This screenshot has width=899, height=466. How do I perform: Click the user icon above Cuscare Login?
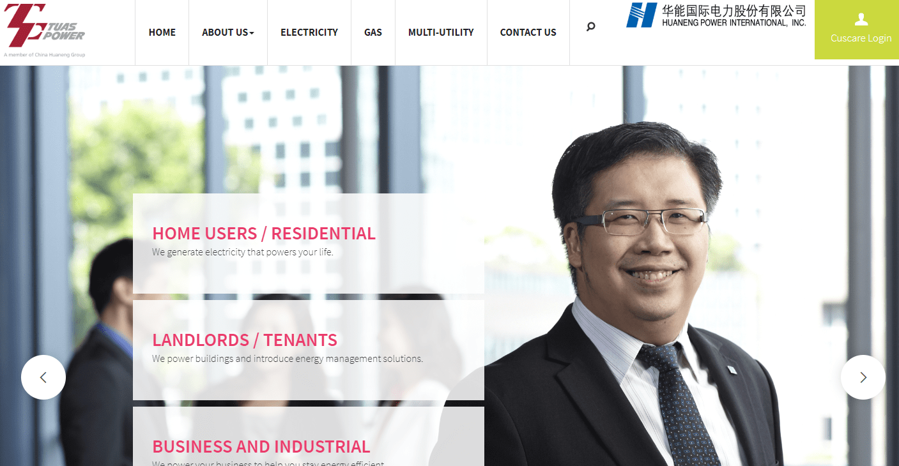click(x=861, y=20)
